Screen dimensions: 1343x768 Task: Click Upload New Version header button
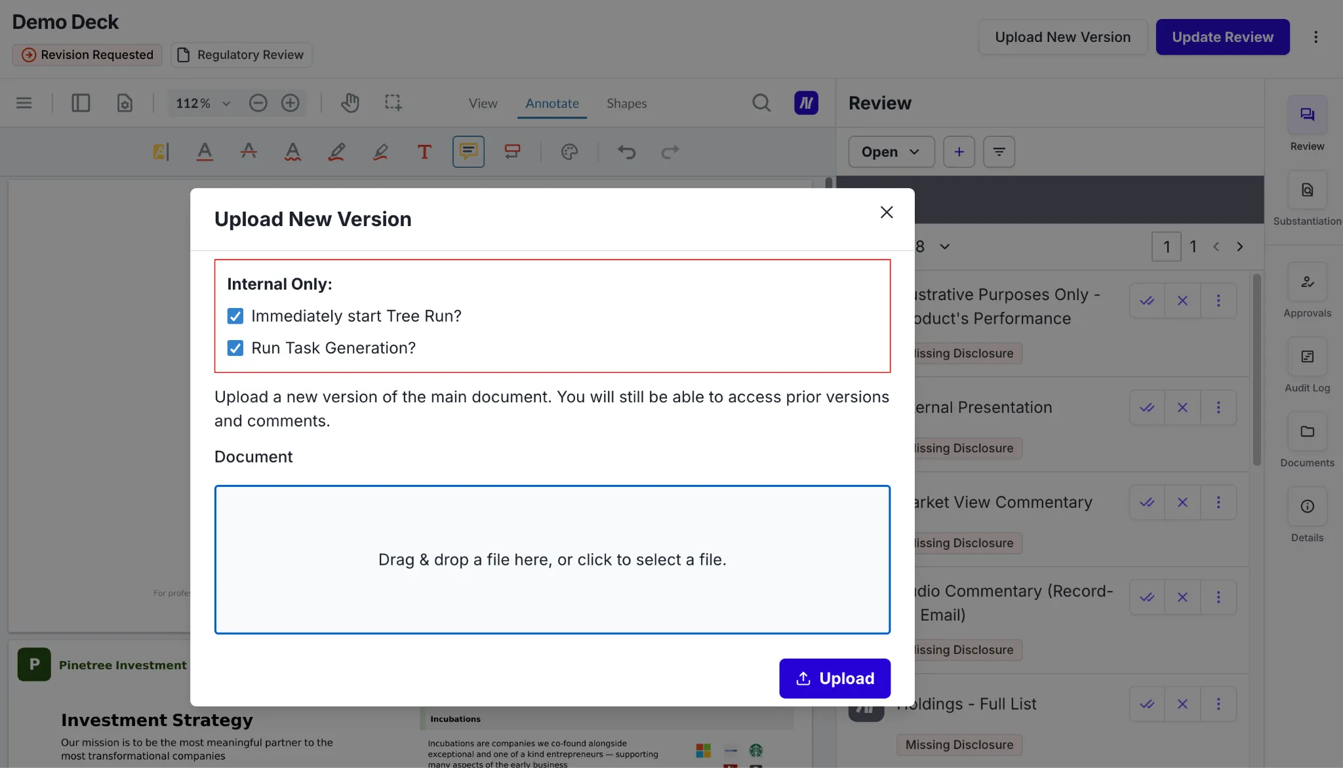(x=1062, y=37)
